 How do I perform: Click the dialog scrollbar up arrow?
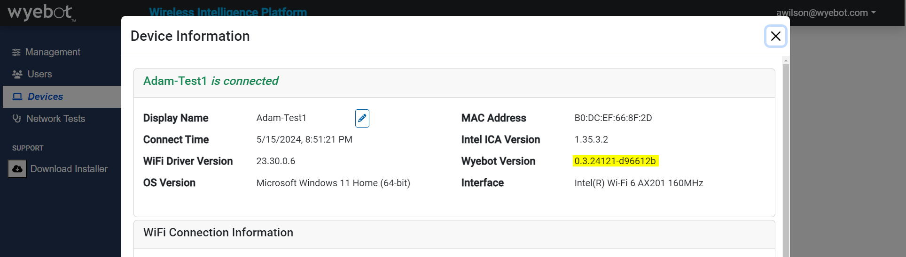coord(786,60)
